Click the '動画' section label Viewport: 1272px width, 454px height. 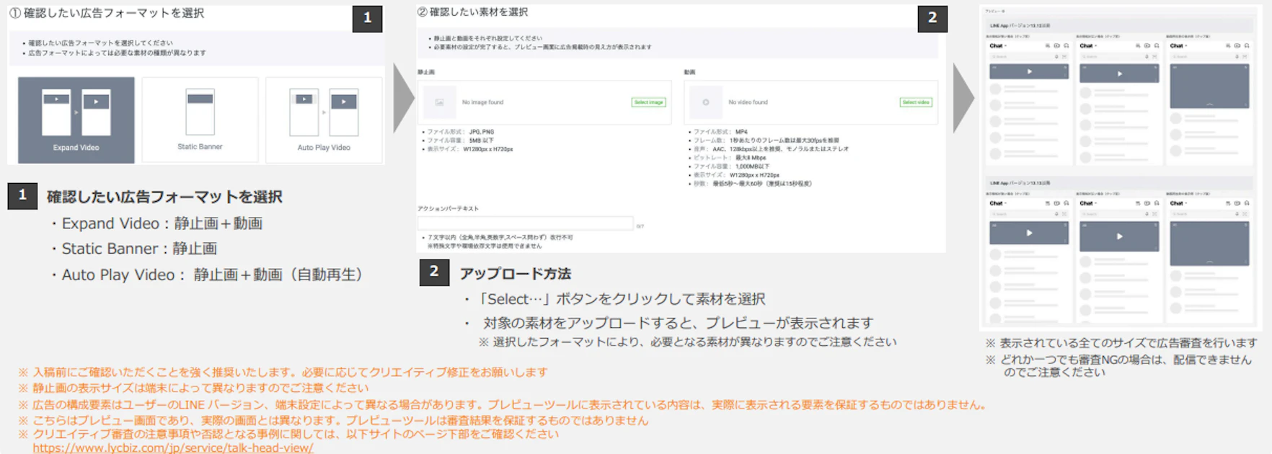tap(689, 72)
